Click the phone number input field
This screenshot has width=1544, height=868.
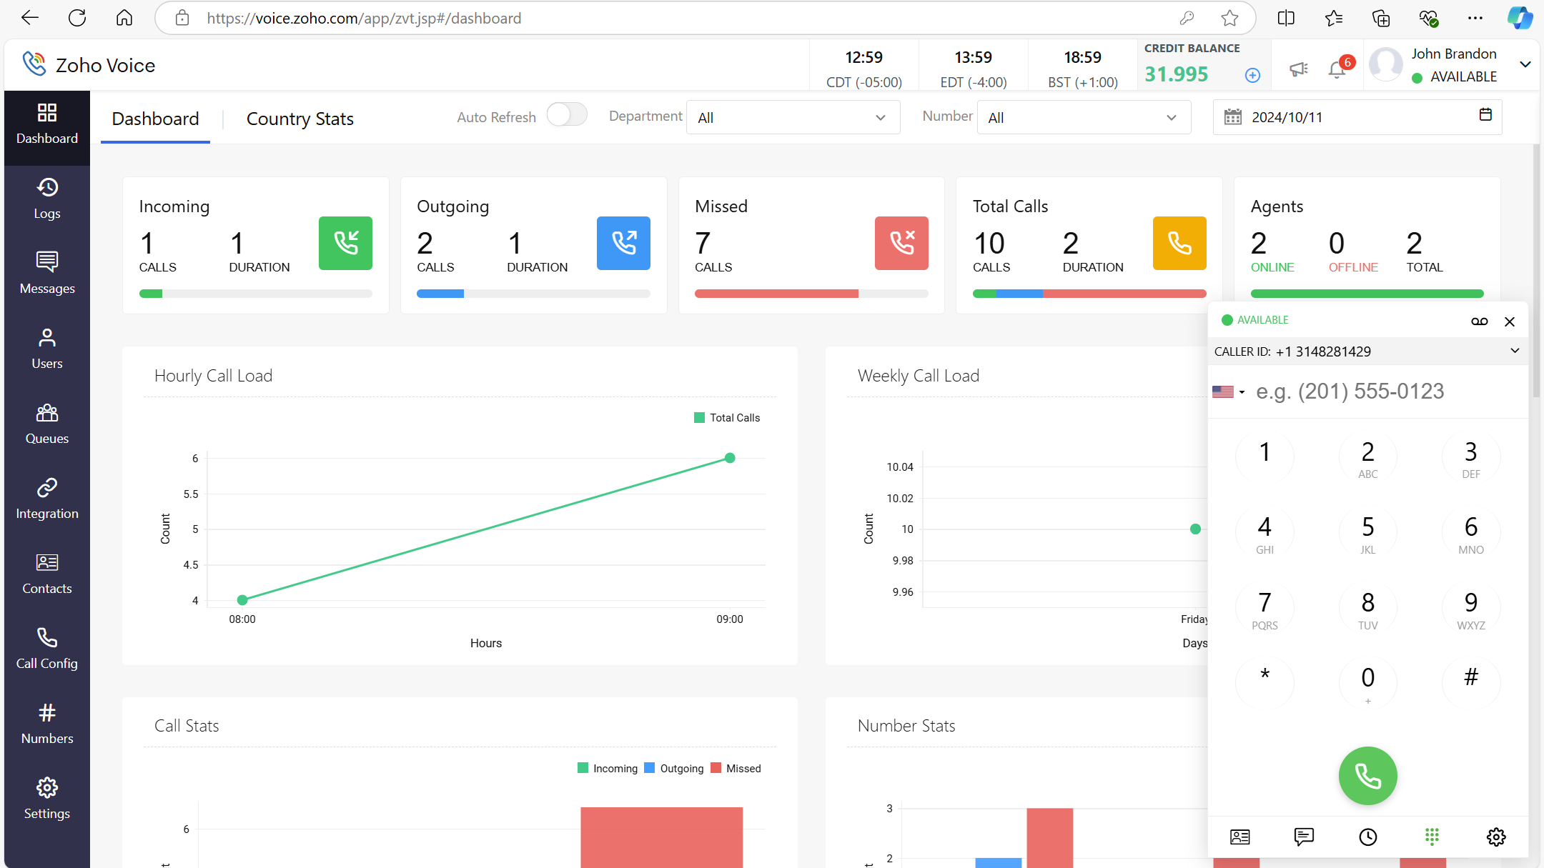[1387, 391]
